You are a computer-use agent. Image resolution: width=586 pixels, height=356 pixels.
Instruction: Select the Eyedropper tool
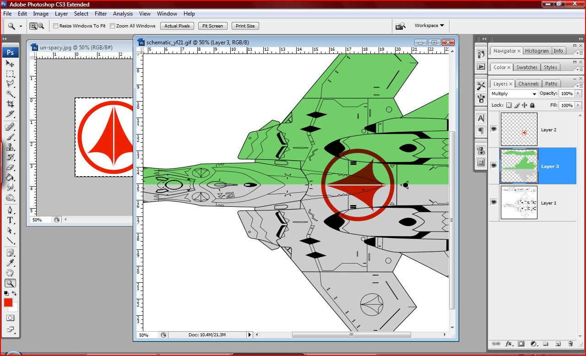(10, 263)
